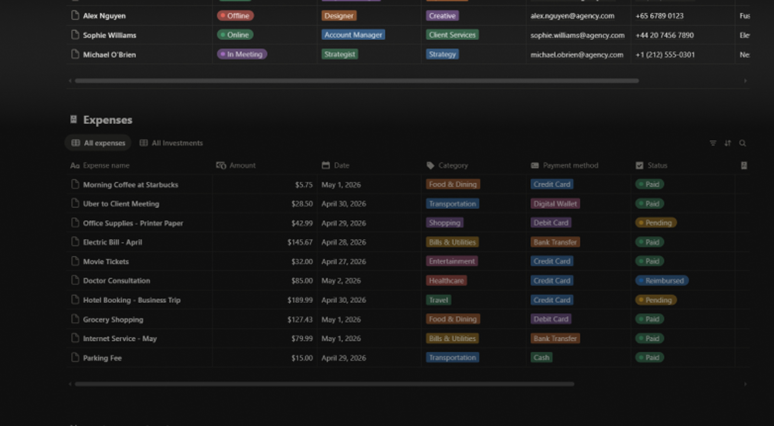Click the top table horizontal scrollbar thumb
This screenshot has height=426, width=774.
tap(357, 81)
